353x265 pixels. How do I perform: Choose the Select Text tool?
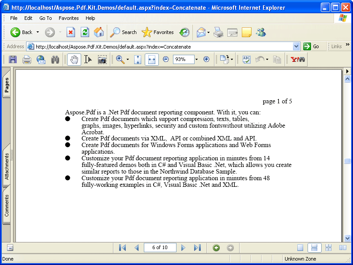tap(88, 60)
